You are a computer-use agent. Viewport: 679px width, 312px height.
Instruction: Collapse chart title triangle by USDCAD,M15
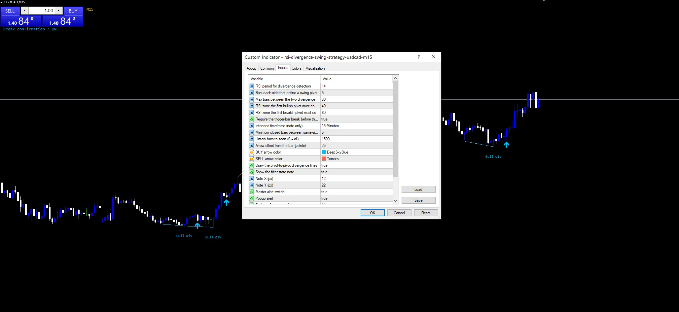pyautogui.click(x=2, y=2)
